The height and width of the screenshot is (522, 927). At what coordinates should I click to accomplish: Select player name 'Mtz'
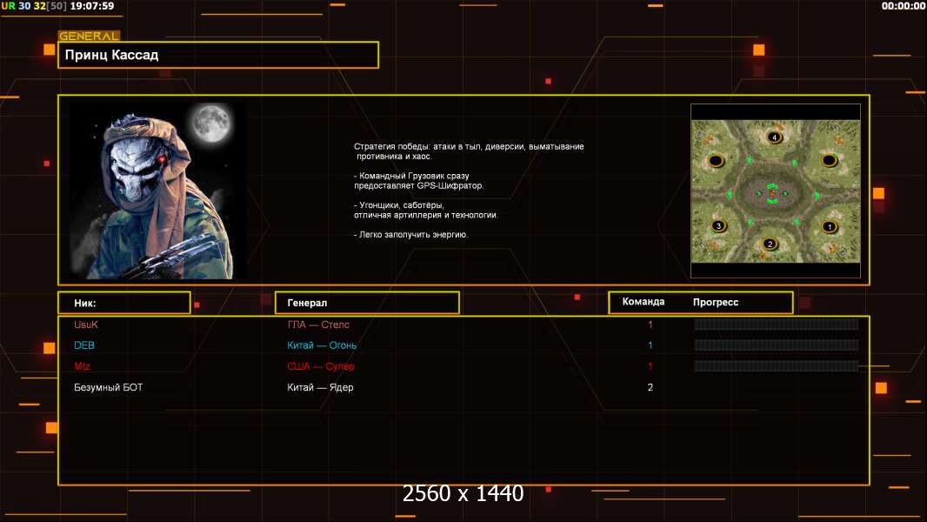click(82, 366)
